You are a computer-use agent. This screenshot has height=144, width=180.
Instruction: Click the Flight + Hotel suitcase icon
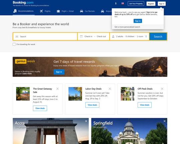pos(58,11)
